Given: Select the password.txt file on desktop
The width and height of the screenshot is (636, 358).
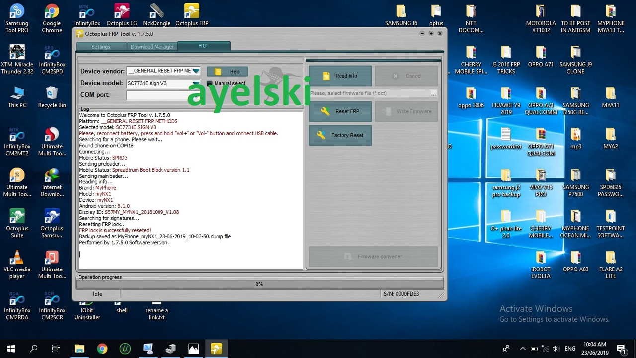Looking at the screenshot, I should [506, 138].
